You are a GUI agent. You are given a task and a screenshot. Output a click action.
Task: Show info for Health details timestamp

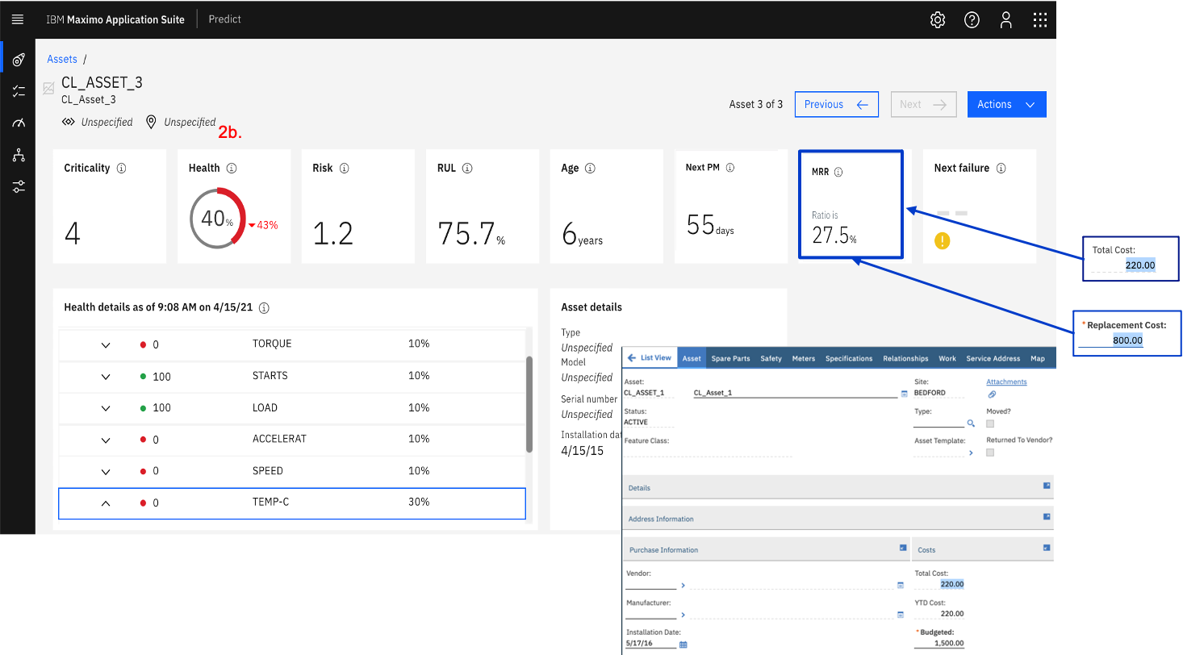[x=264, y=308]
